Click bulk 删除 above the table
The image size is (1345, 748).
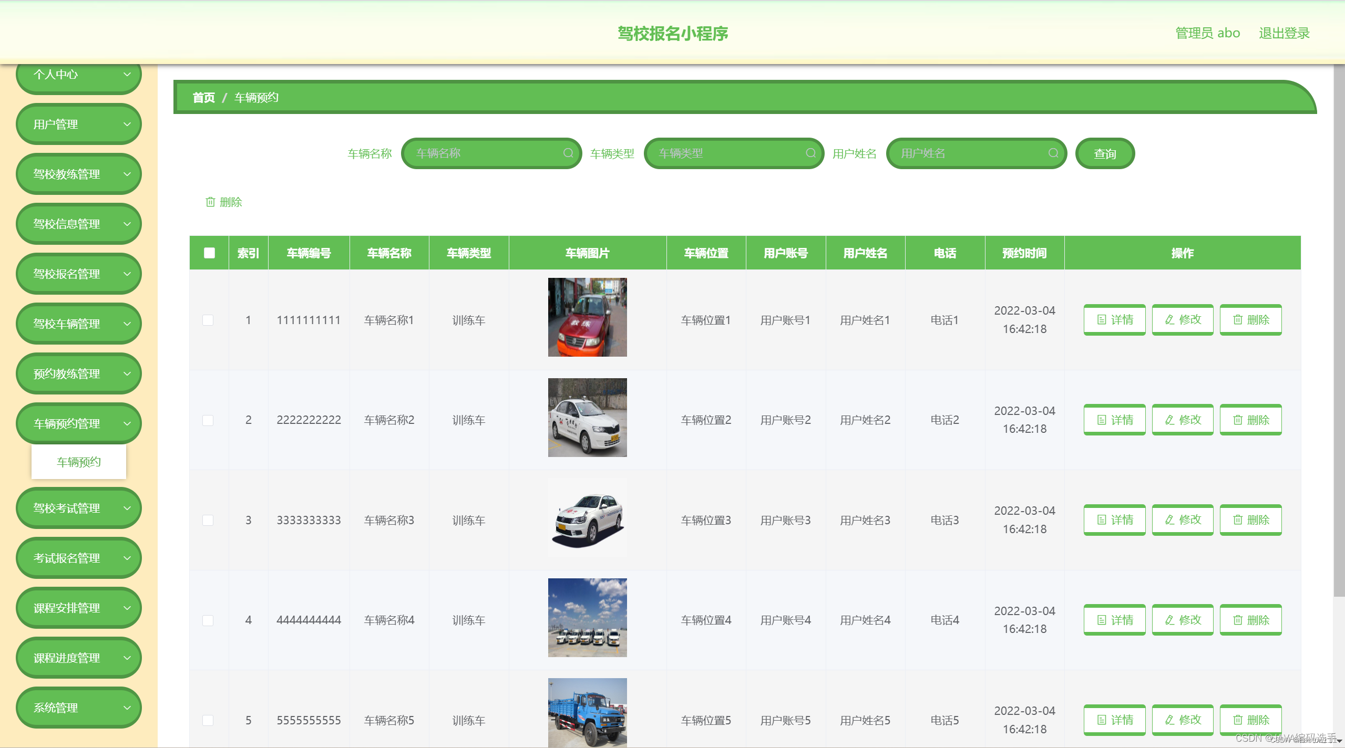tap(224, 202)
